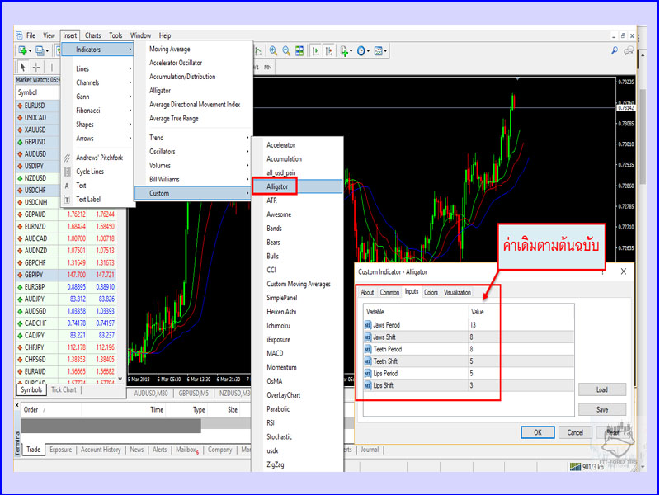
Task: Select Heiken Ashi custom indicator
Action: tap(297, 312)
